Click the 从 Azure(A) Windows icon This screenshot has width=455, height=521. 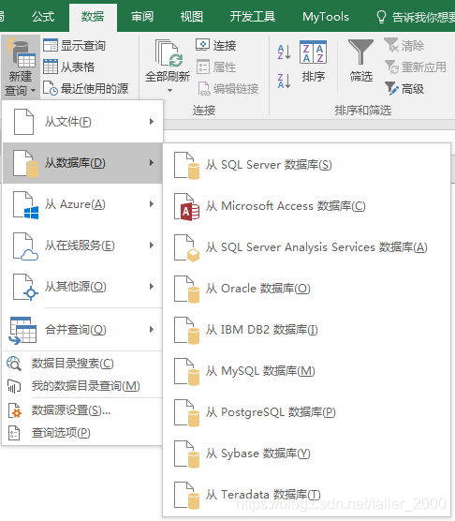coord(31,213)
